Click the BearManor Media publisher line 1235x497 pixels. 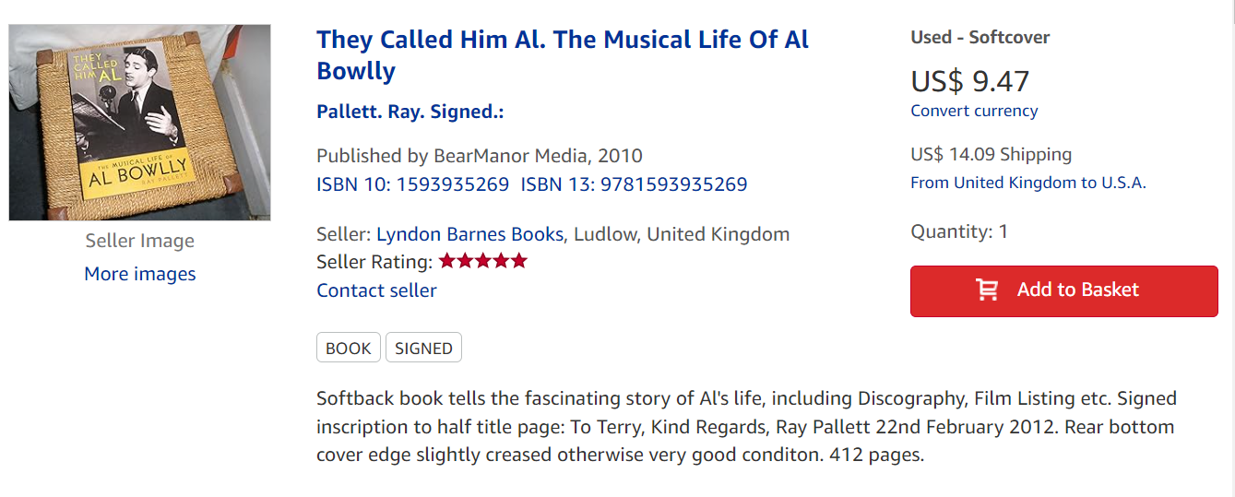coord(479,155)
